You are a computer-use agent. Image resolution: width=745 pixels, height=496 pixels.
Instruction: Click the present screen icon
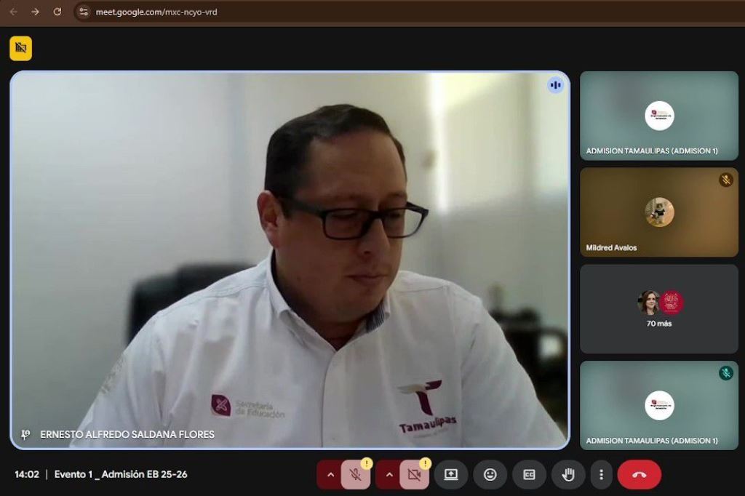point(451,475)
